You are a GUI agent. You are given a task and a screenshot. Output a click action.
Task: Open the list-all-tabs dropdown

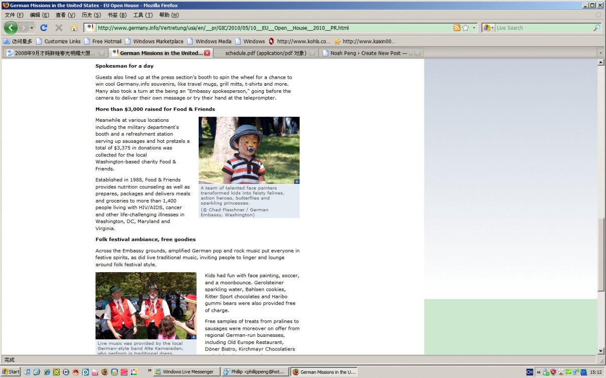pos(600,53)
